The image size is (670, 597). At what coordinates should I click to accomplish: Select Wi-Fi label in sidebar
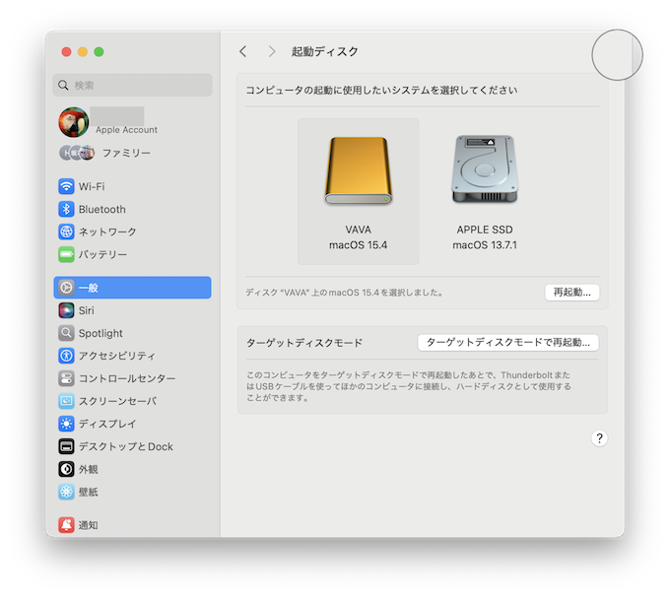click(x=92, y=187)
